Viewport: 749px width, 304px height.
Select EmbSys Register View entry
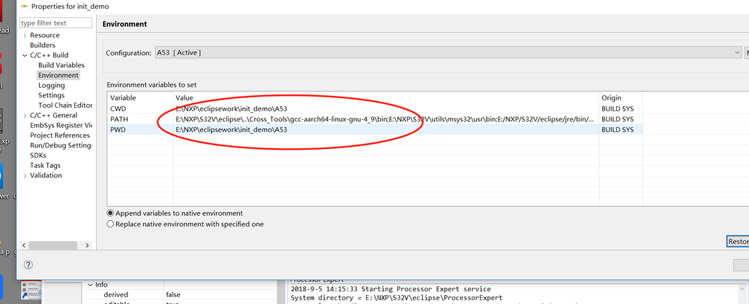(x=61, y=126)
